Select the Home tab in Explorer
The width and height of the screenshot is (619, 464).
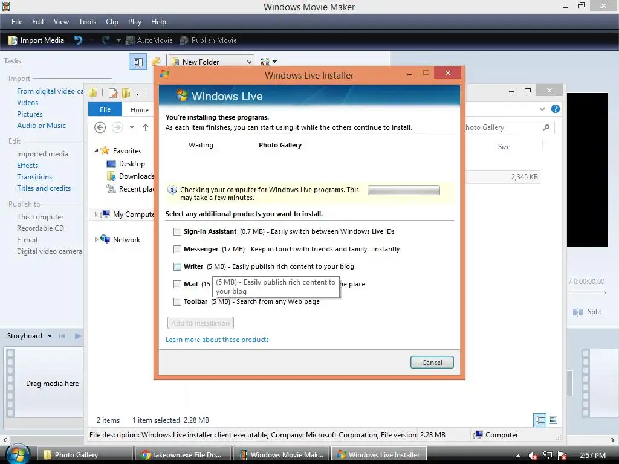pos(140,110)
